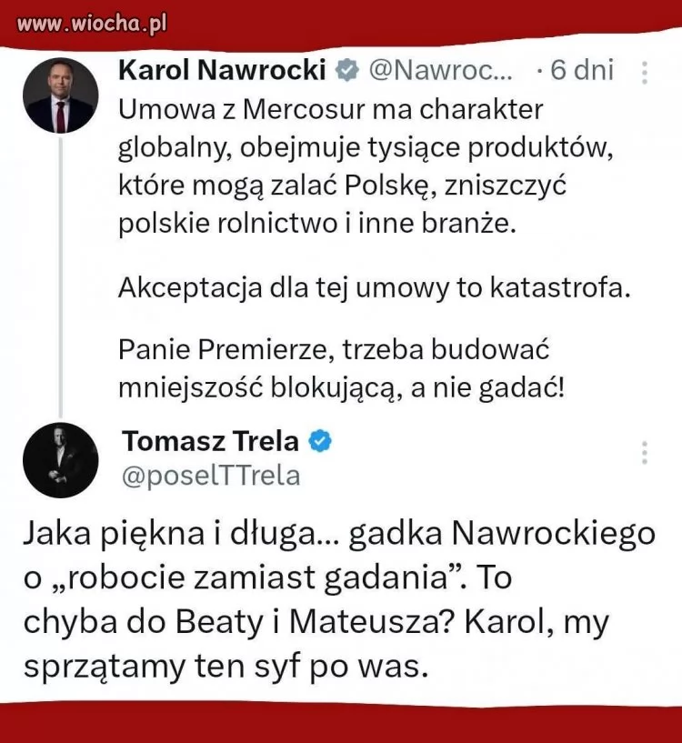Click the red banner at the bottom
The width and height of the screenshot is (682, 743).
[x=341, y=725]
